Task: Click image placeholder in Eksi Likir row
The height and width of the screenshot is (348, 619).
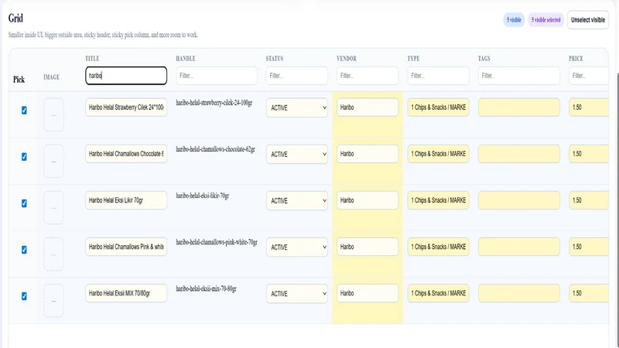Action: click(x=53, y=208)
